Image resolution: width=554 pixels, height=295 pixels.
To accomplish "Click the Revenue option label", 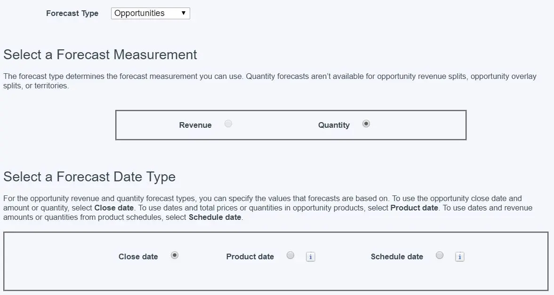I will 195,125.
